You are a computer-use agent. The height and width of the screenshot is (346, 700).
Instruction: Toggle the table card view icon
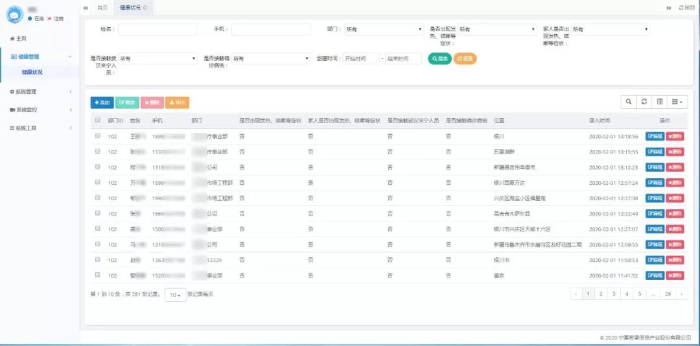click(660, 102)
